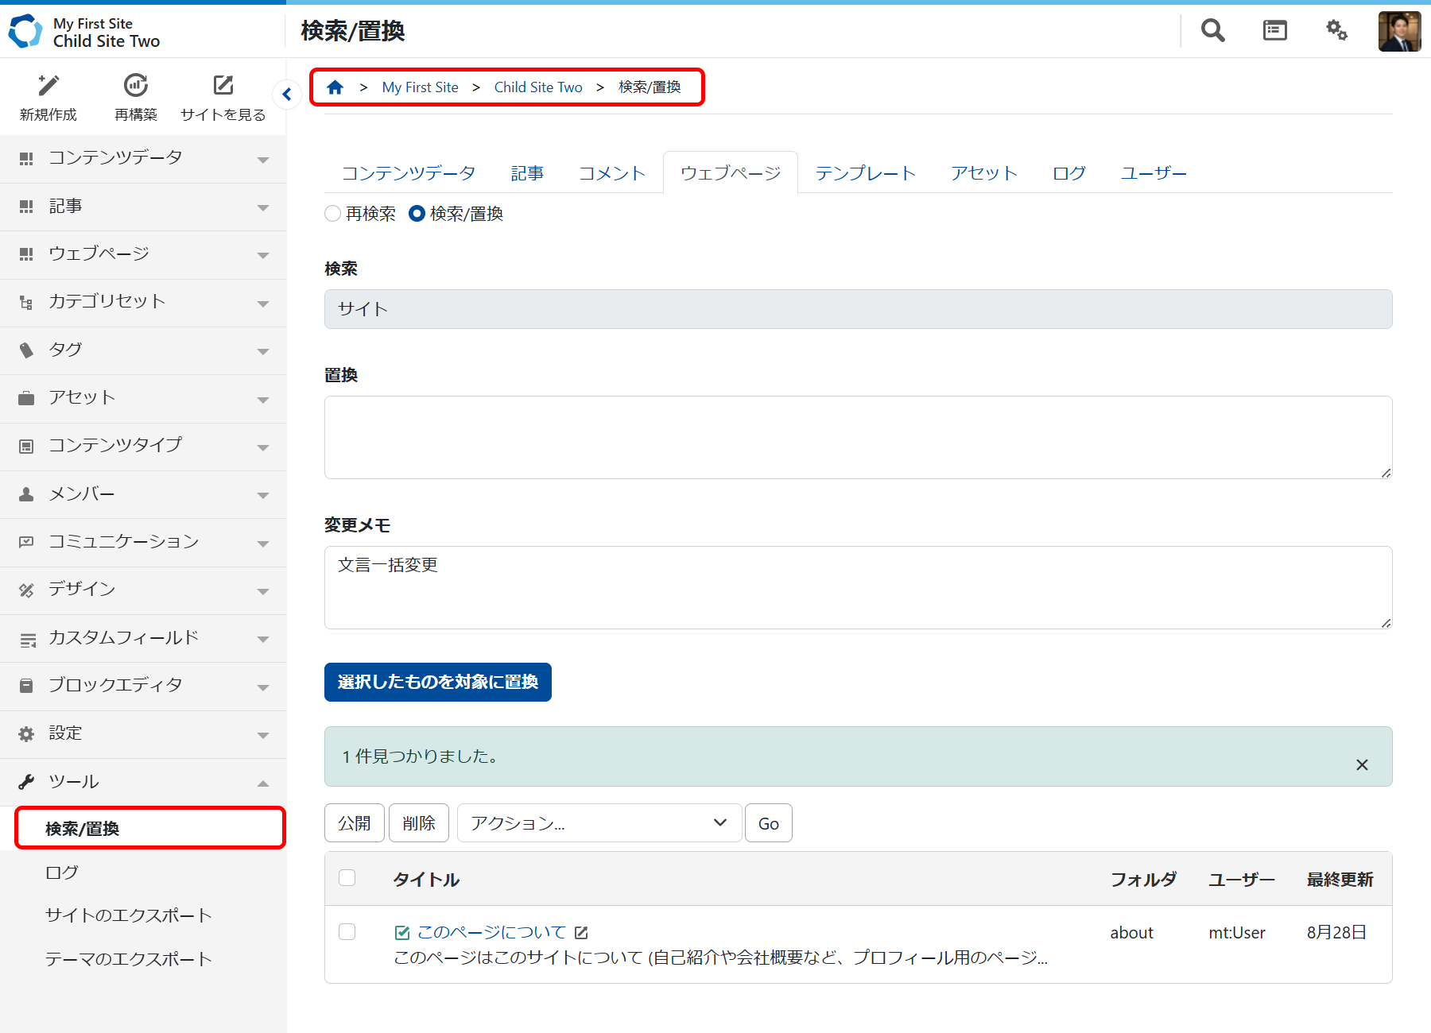Image resolution: width=1431 pixels, height=1033 pixels.
Task: Tick the select-all checkbox in table header
Action: (x=347, y=878)
